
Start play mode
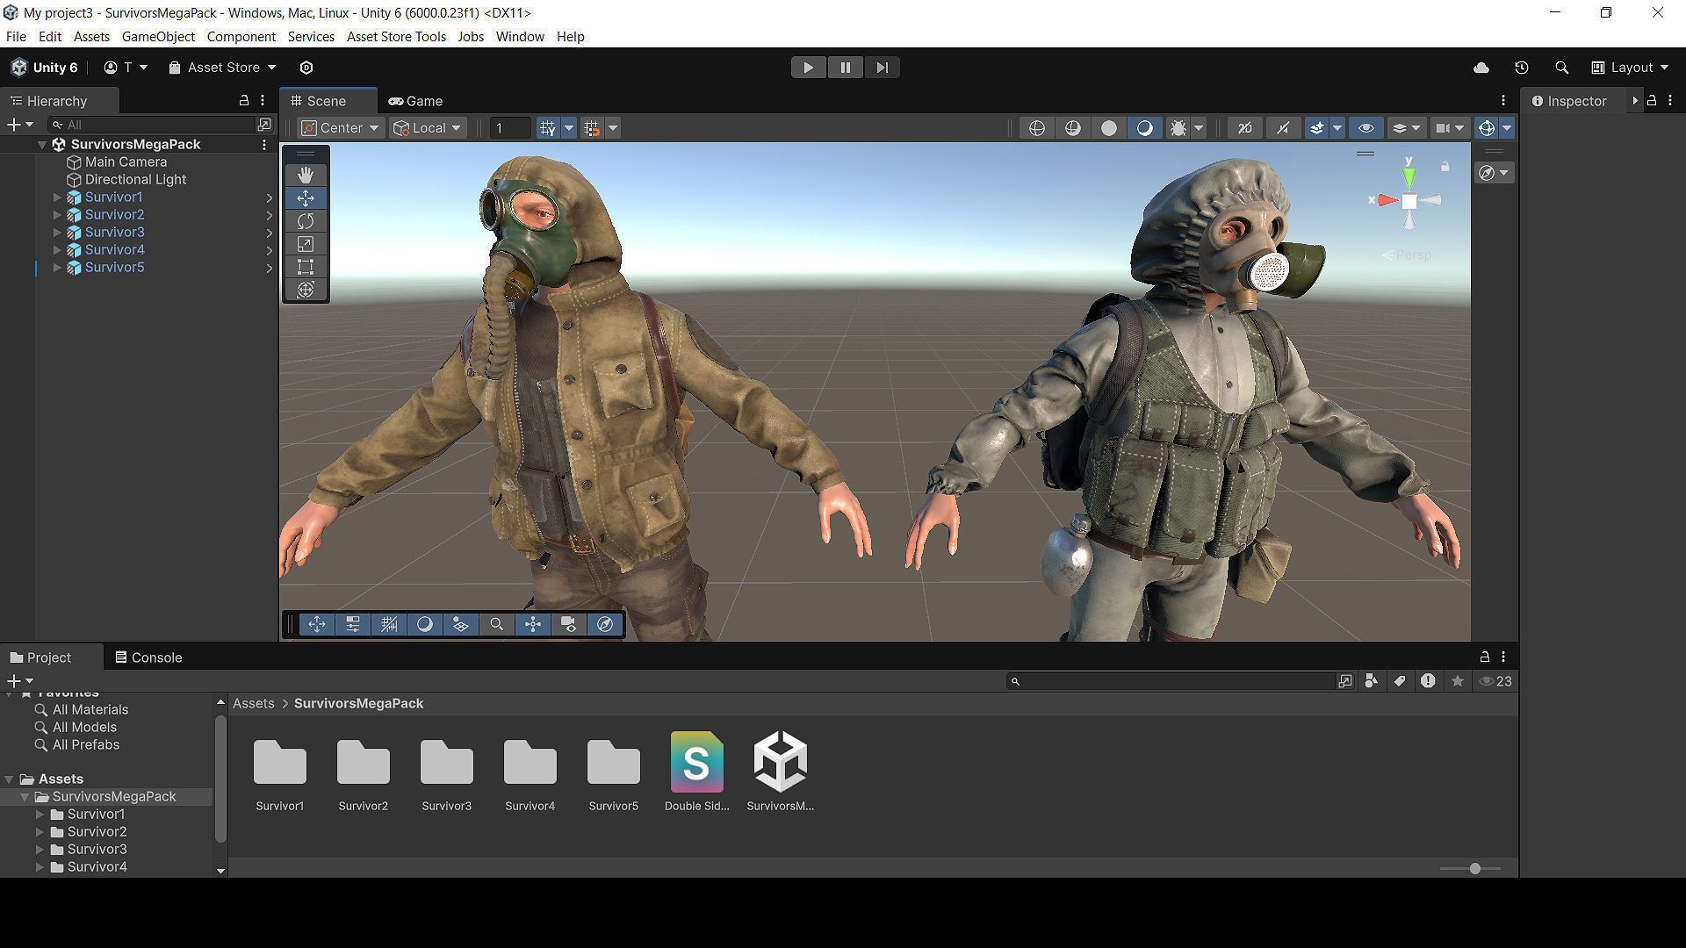(808, 68)
